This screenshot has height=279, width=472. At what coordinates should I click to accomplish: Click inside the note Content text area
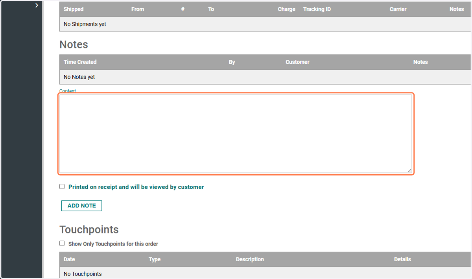pyautogui.click(x=236, y=134)
